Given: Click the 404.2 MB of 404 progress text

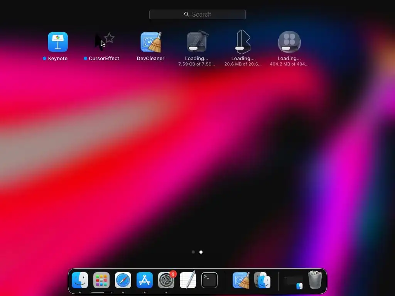Looking at the screenshot, I should point(289,64).
